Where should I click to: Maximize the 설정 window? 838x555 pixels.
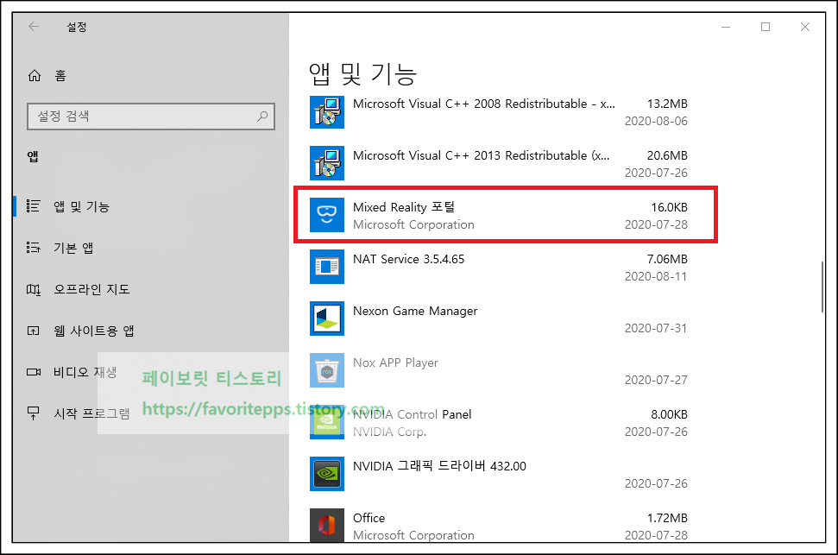pyautogui.click(x=766, y=27)
